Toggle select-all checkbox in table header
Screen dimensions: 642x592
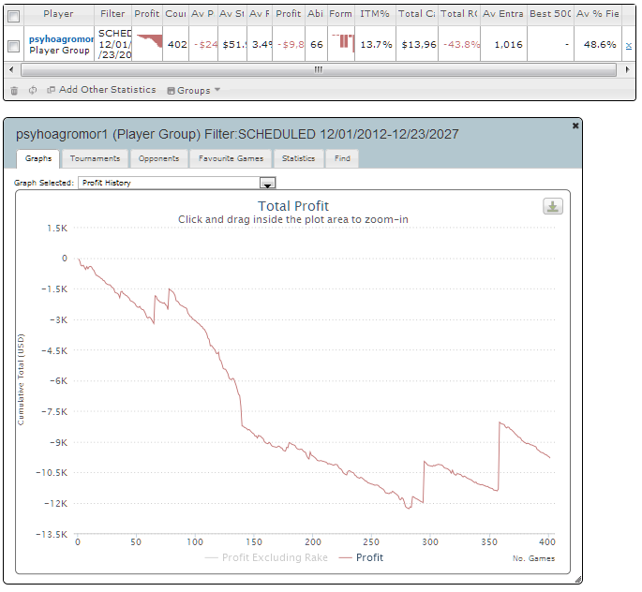(x=13, y=15)
